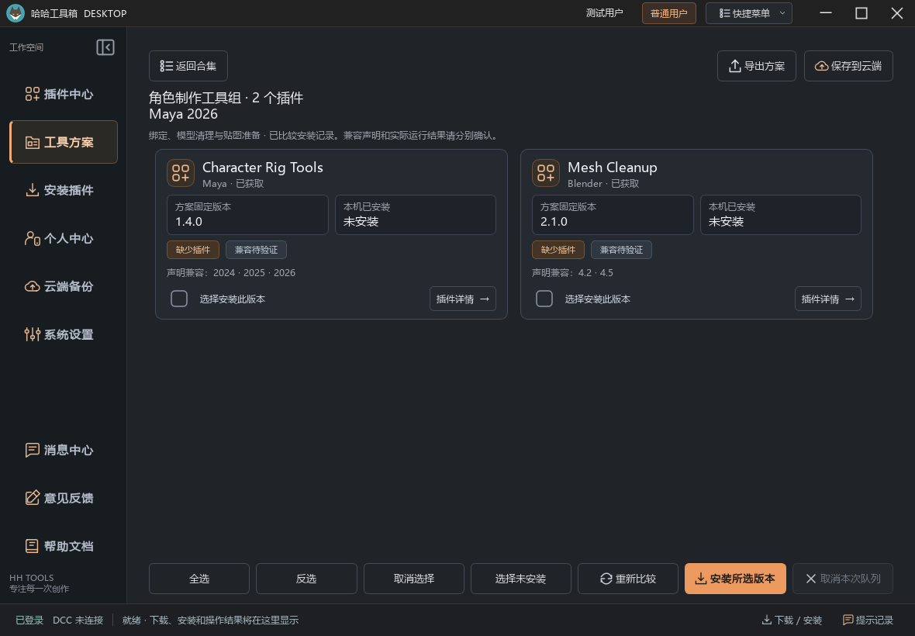The image size is (915, 636).
Task: Minimize the 哈哈工具箱 window
Action: pos(826,13)
